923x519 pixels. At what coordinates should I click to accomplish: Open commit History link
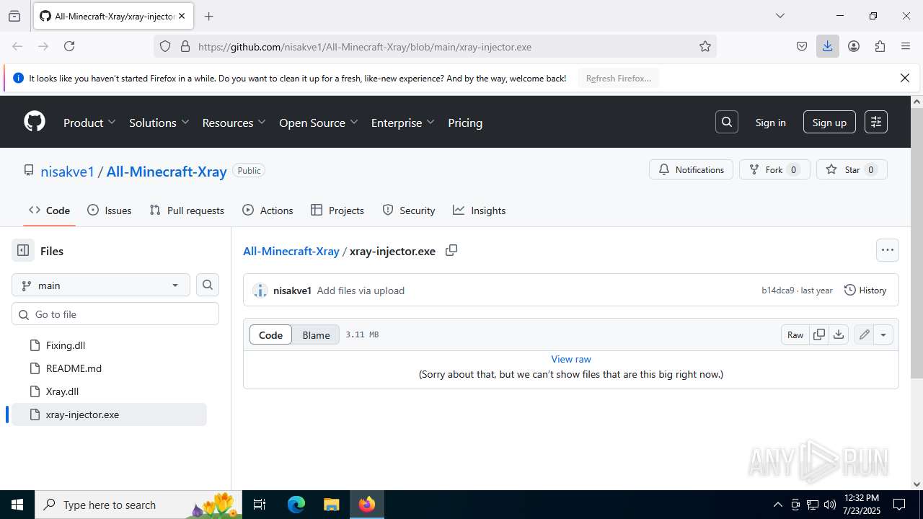click(x=865, y=290)
